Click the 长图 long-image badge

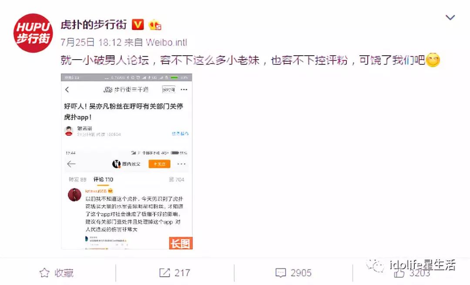coord(181,243)
